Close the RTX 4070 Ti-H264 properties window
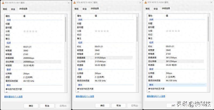The image size is (214, 110). [211, 2]
